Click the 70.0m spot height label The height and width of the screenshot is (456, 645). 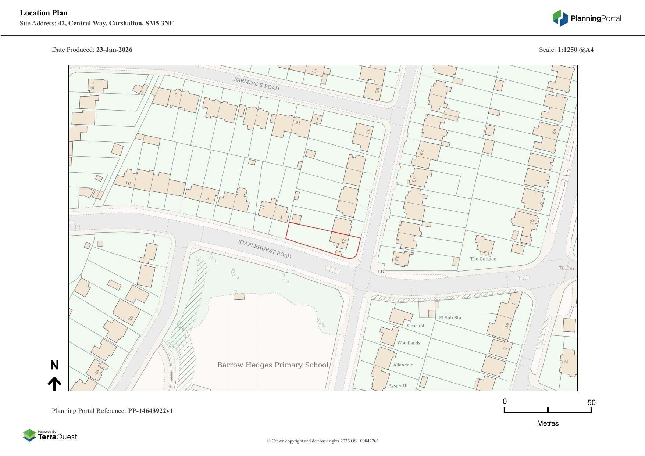[x=566, y=268]
